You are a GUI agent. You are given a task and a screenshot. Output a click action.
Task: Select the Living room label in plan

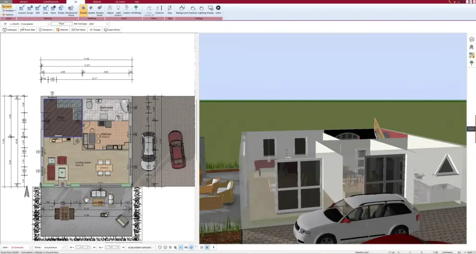pyautogui.click(x=83, y=163)
